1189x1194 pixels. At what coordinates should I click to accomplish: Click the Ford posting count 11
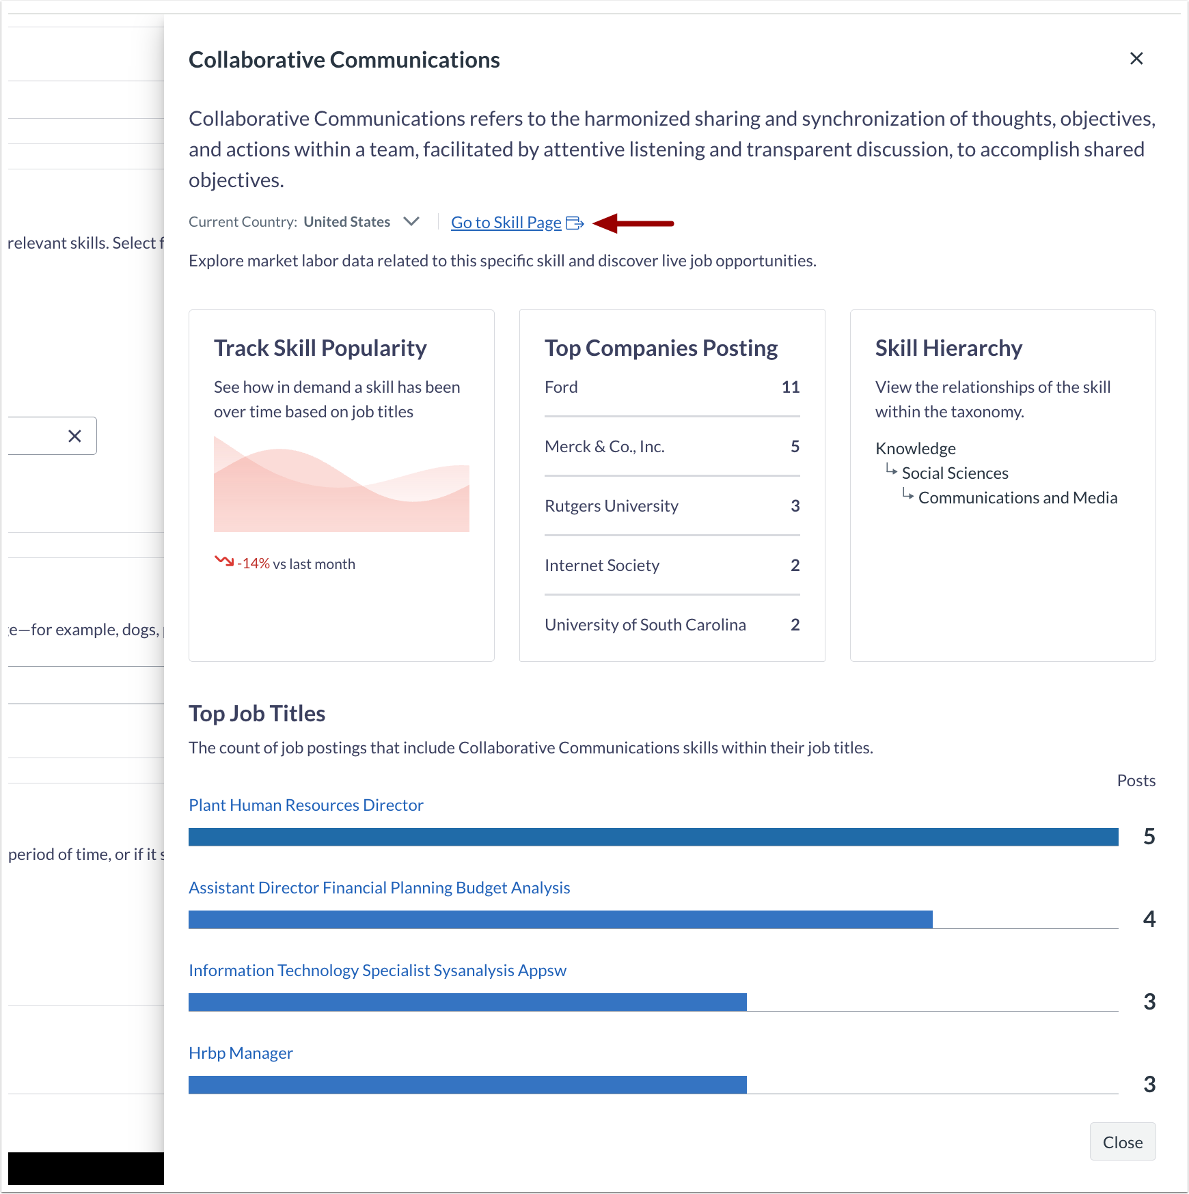791,387
